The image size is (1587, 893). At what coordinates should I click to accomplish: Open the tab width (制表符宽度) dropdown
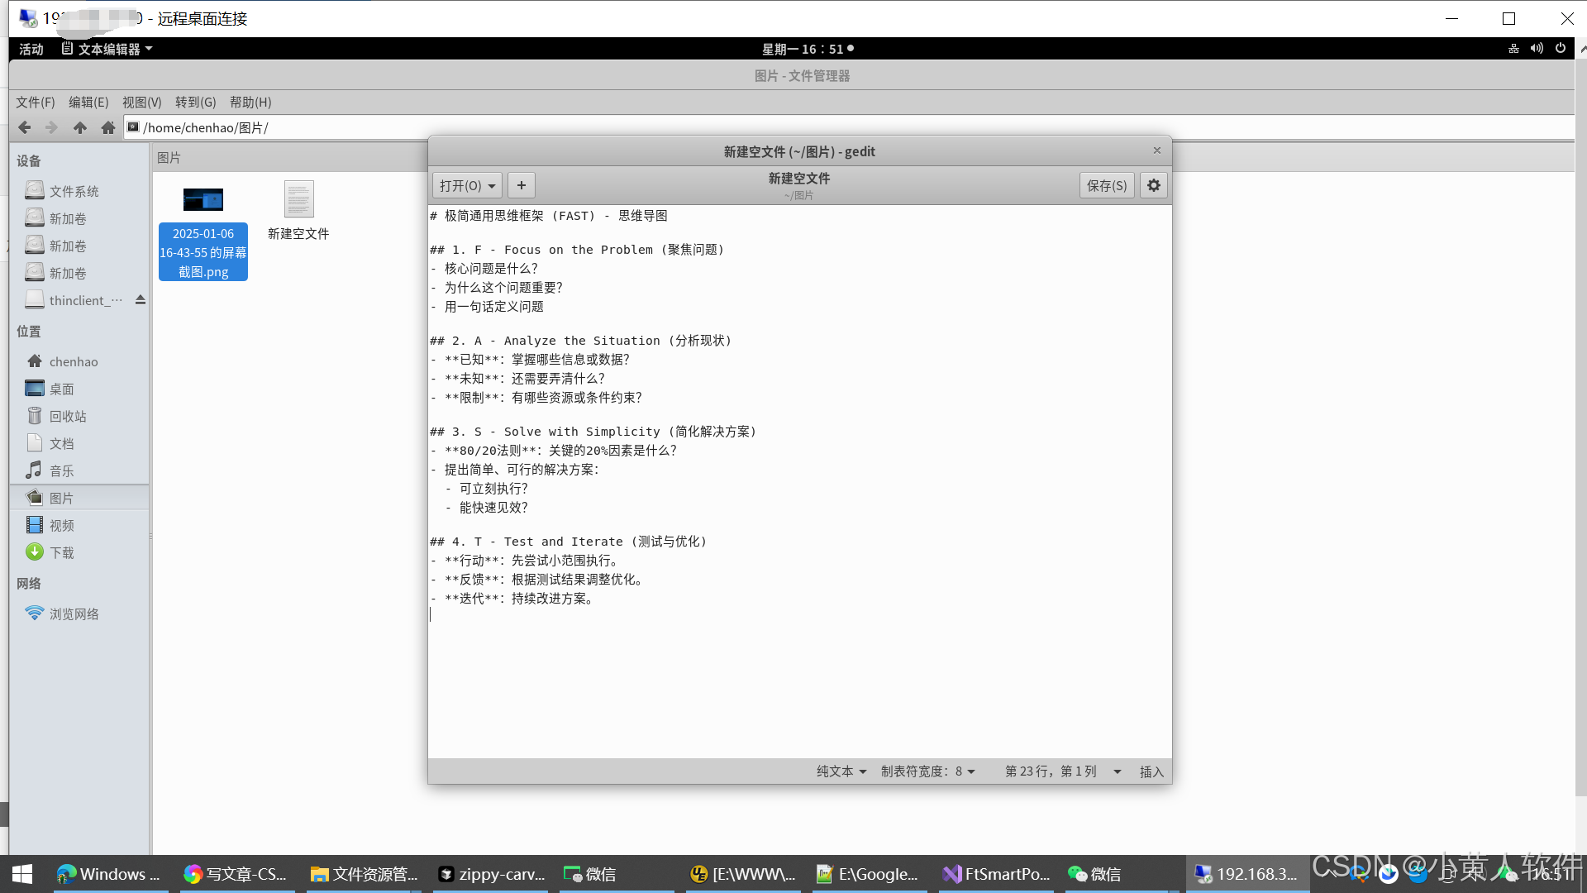[x=927, y=771]
